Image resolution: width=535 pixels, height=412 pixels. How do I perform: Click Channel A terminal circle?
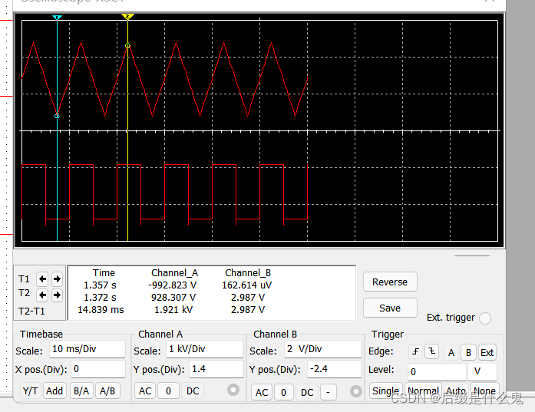(233, 390)
